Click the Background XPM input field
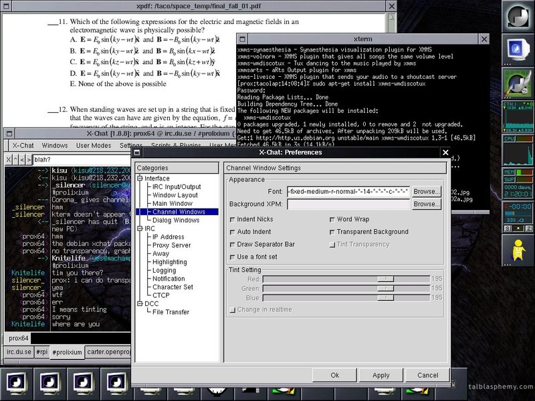 coord(348,204)
